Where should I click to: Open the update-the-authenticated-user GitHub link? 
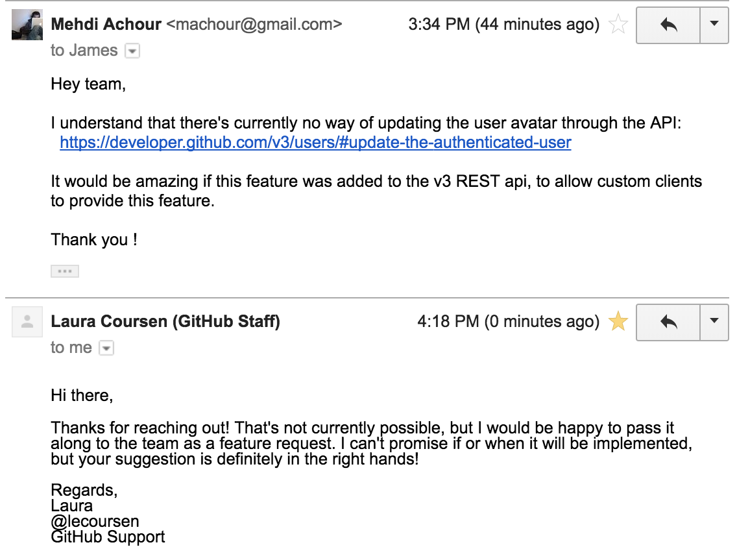coord(315,142)
